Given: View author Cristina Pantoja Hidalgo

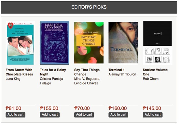Looking at the screenshot, I should (x=51, y=81).
